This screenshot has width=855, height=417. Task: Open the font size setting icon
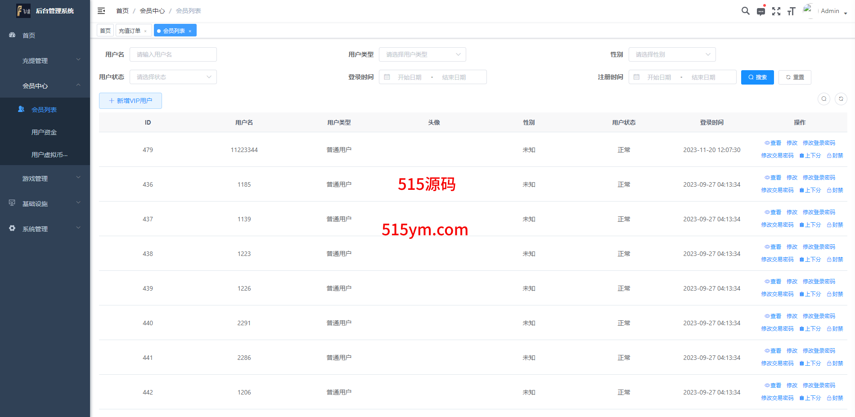click(791, 11)
